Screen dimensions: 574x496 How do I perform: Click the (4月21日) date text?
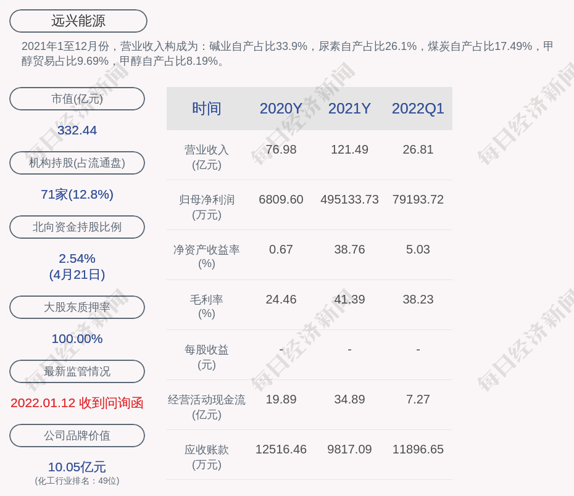tap(77, 275)
